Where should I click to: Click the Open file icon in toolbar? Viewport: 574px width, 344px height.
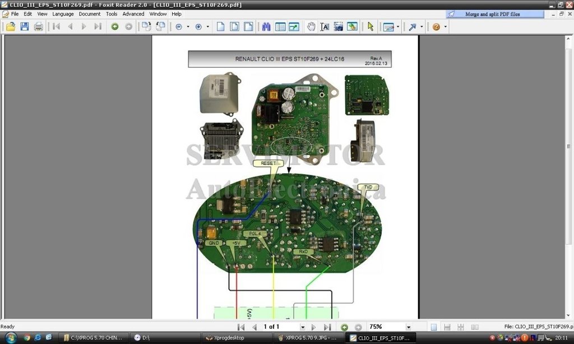pyautogui.click(x=11, y=27)
